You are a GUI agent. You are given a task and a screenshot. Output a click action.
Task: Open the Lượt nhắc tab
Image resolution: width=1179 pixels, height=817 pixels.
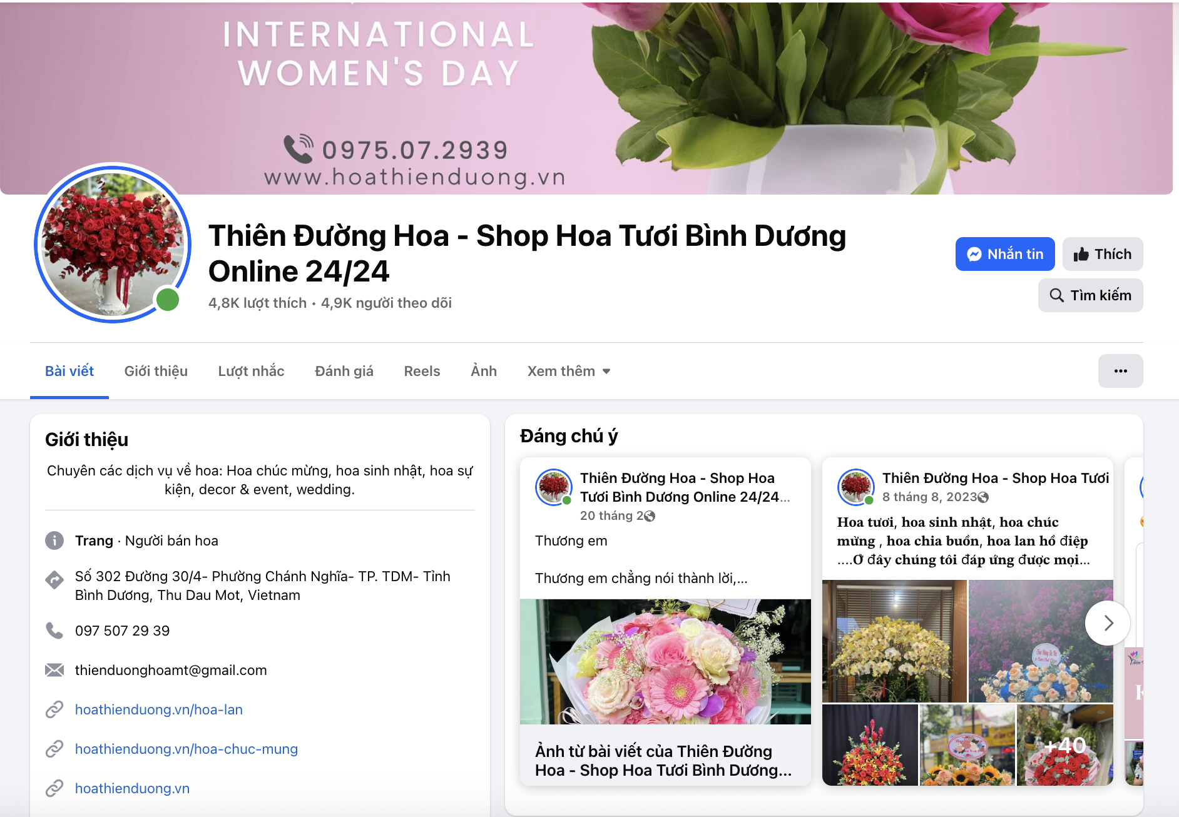coord(251,371)
